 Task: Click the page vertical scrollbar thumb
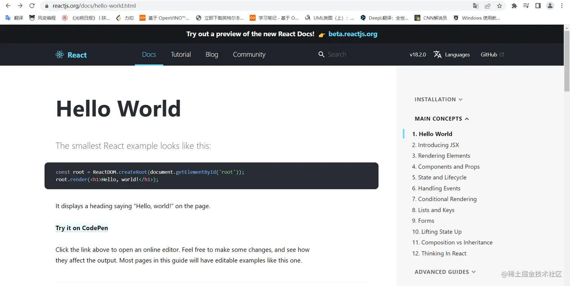567,60
